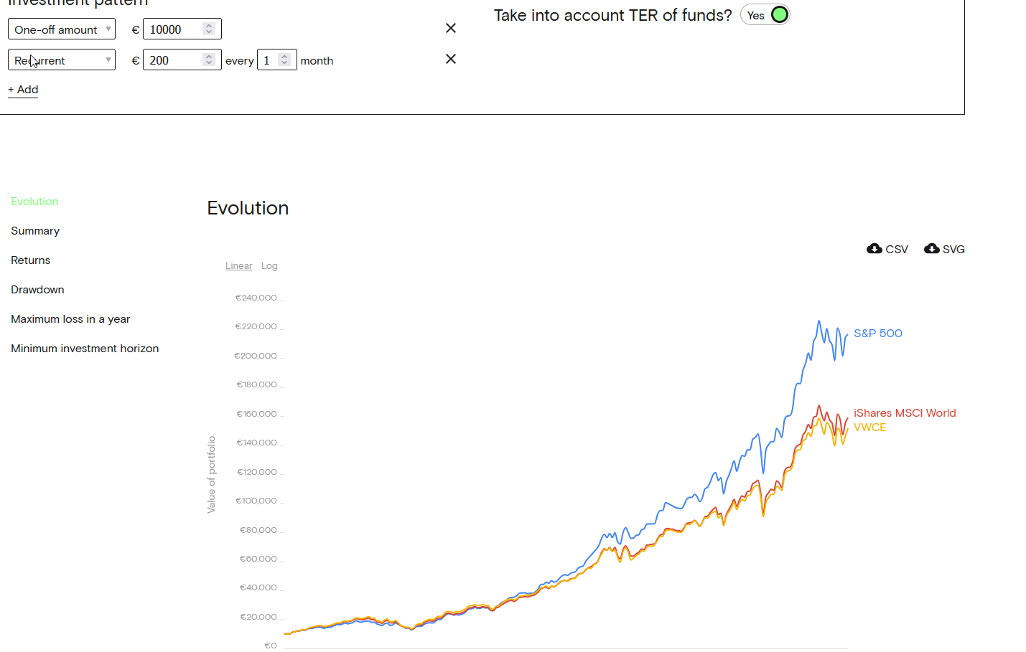Screen dimensions: 1026x652
Task: Toggle the TER of funds switch
Action: (765, 15)
